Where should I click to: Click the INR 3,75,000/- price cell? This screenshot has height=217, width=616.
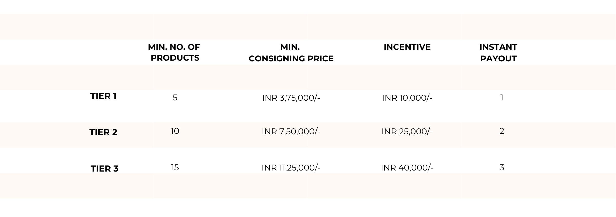[291, 98]
